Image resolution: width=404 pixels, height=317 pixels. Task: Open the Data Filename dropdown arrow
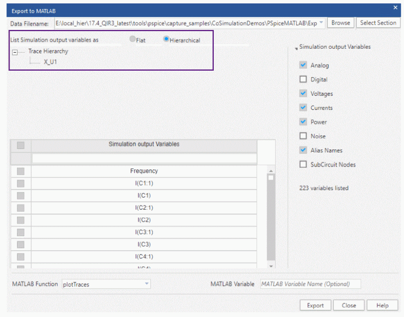click(321, 23)
